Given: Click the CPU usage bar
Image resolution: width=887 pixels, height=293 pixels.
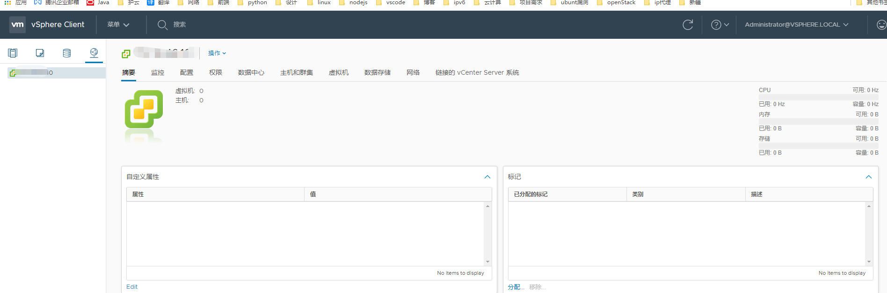Looking at the screenshot, I should [x=819, y=97].
